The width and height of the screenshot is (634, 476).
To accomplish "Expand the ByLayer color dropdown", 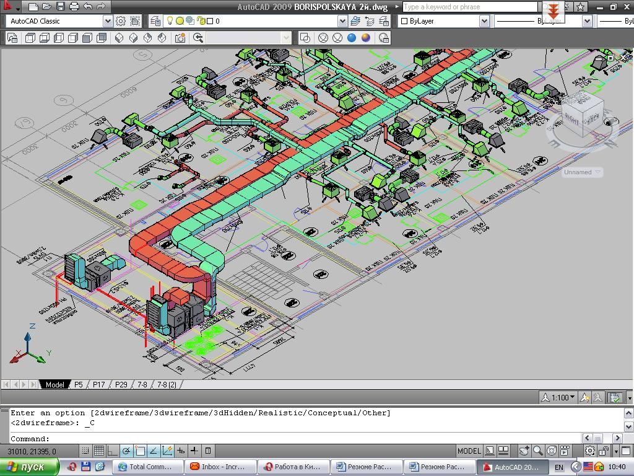I will click(x=484, y=21).
